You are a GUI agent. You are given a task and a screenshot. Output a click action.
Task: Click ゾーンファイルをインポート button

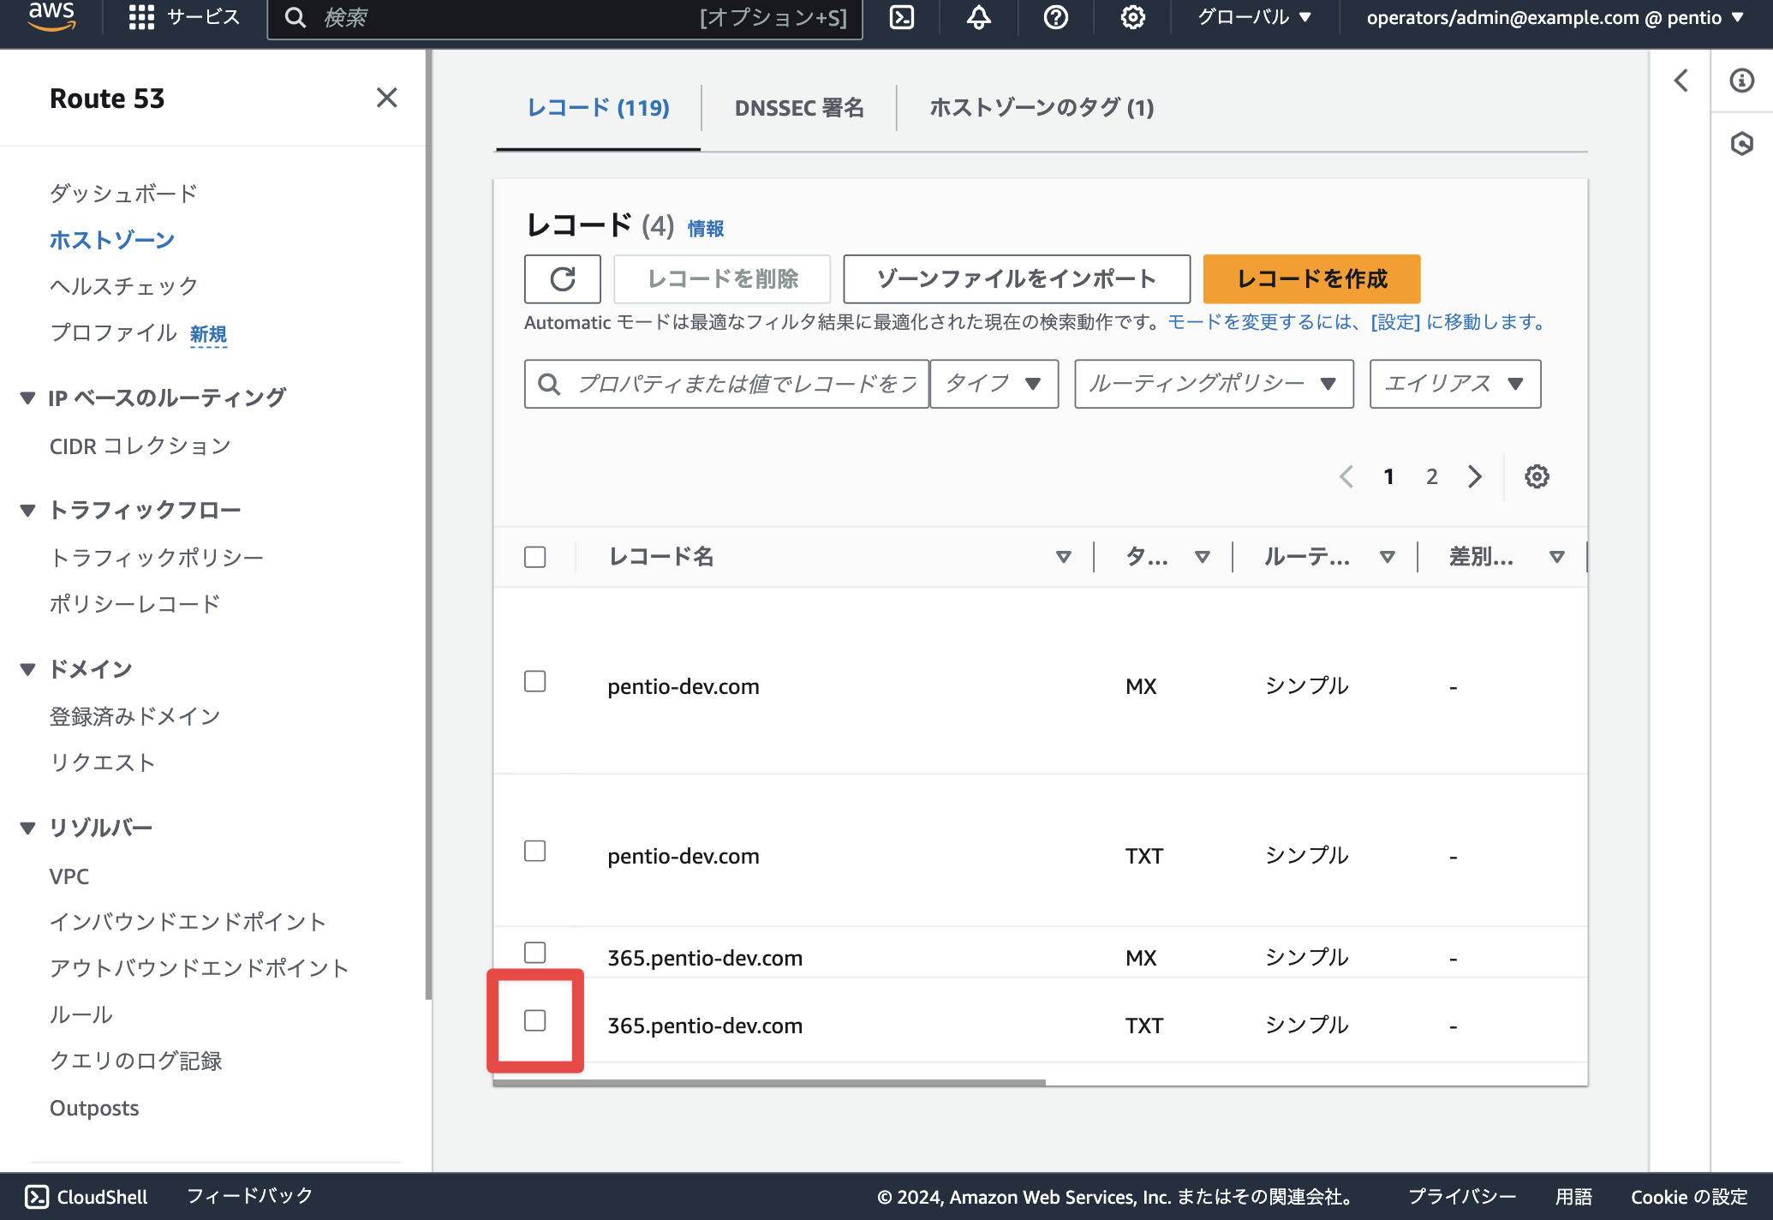(1017, 278)
